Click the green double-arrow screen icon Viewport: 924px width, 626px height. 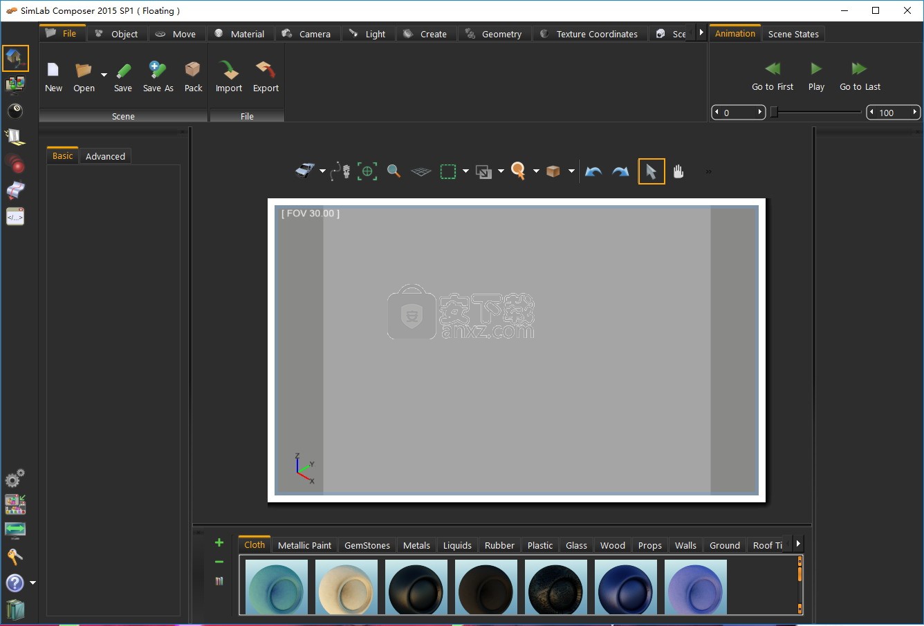point(15,530)
